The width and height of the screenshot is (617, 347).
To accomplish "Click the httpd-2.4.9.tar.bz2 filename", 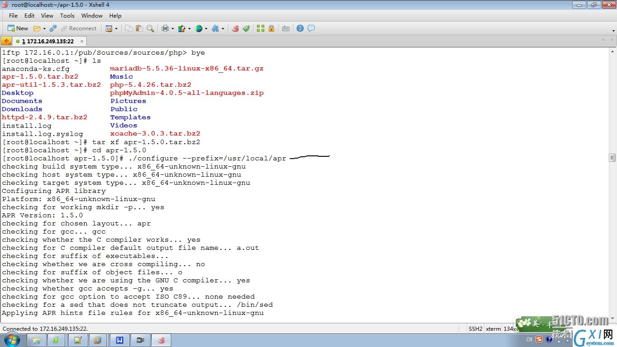I will [x=45, y=117].
